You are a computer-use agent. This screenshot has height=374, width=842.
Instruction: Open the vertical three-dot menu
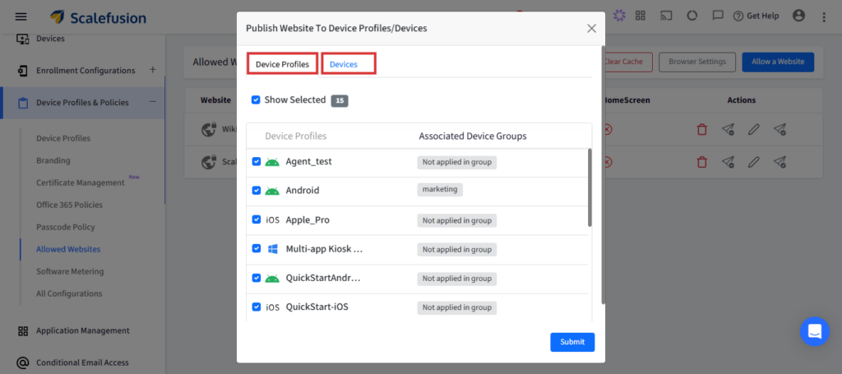pos(824,17)
